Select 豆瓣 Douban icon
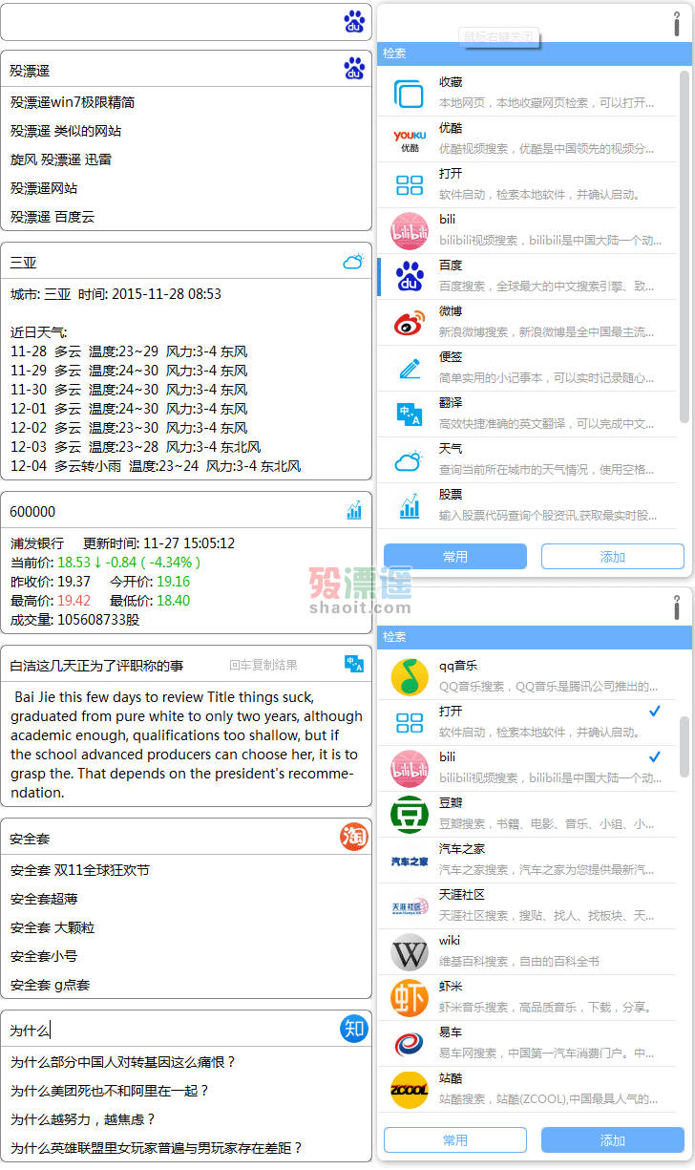Image resolution: width=695 pixels, height=1170 pixels. (410, 814)
